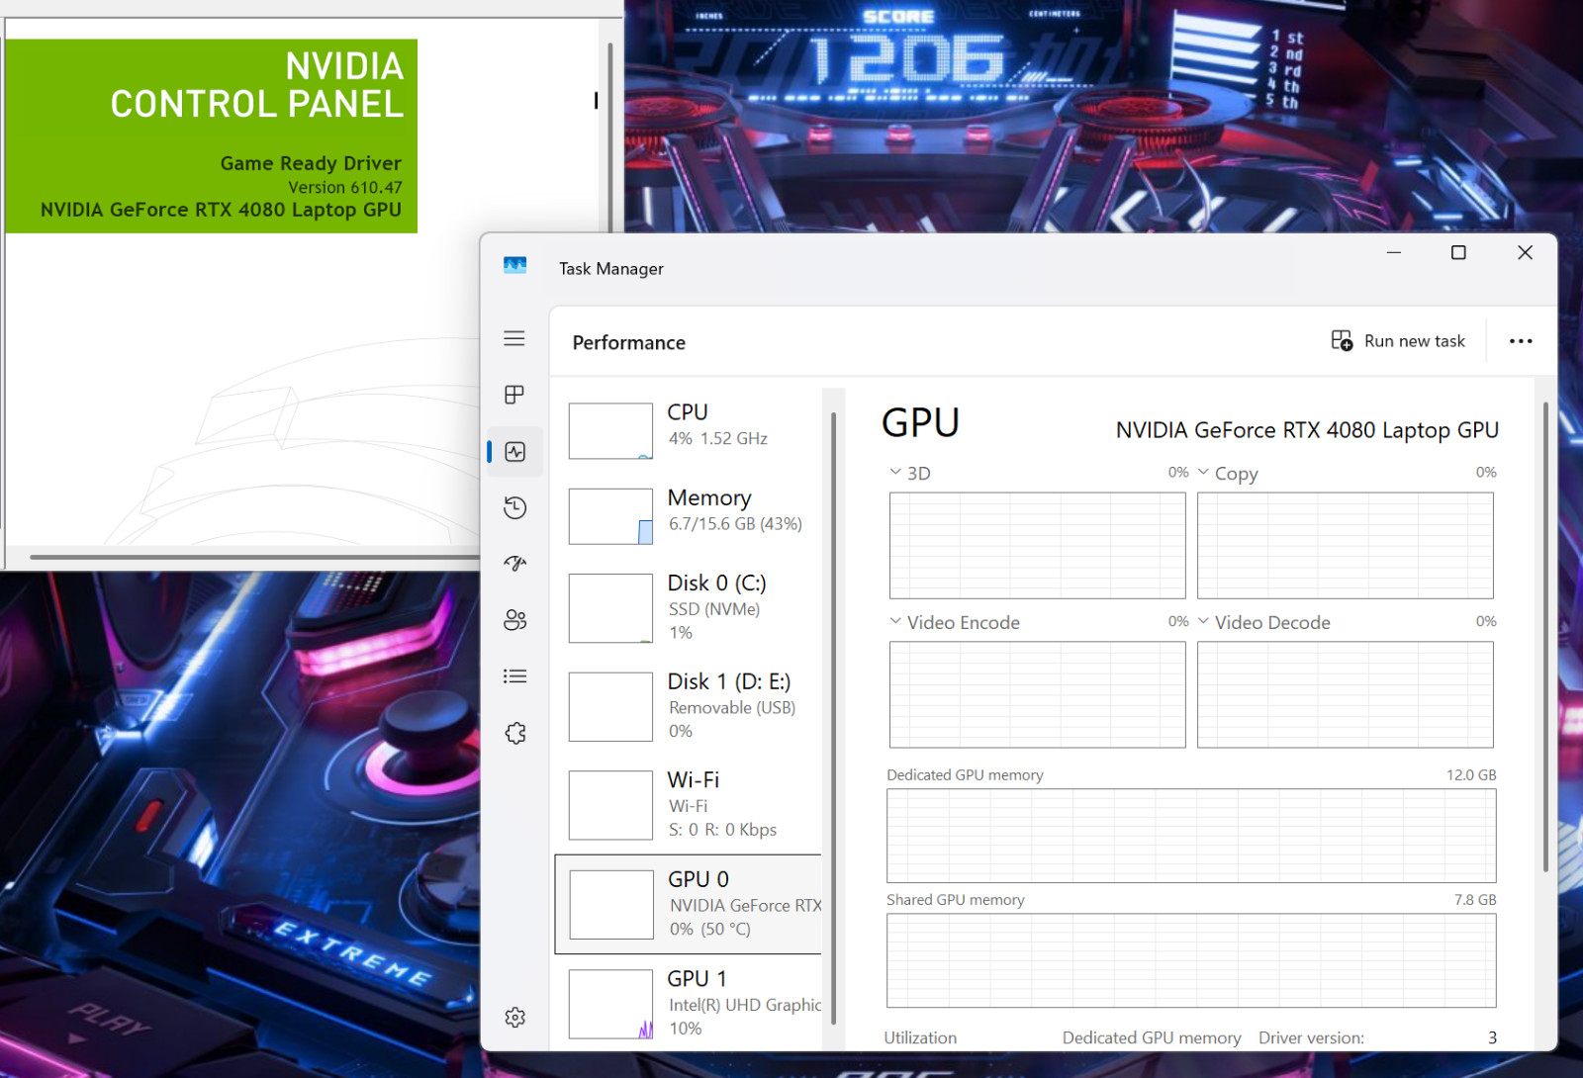Screen dimensions: 1583x1078
Task: Click the 'Task Manager' window title
Action: pyautogui.click(x=610, y=269)
